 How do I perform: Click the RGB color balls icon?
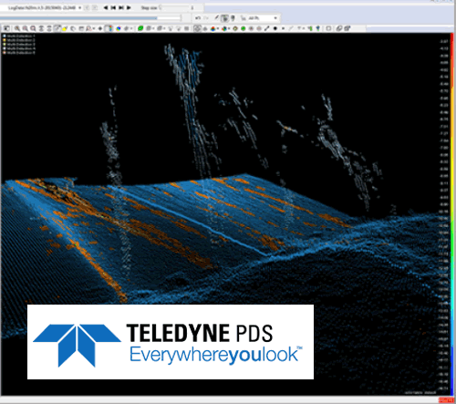[x=212, y=28]
